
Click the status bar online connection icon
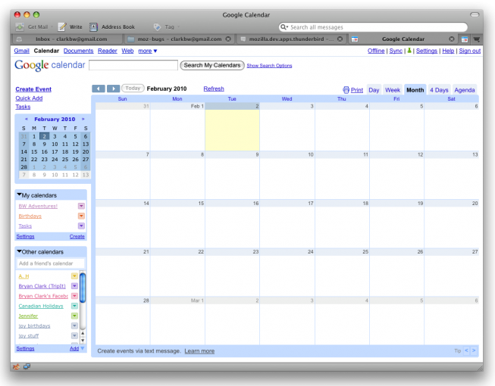(27, 366)
